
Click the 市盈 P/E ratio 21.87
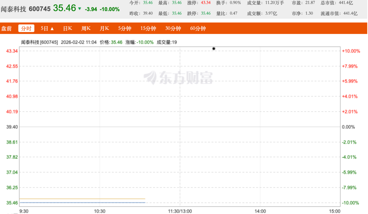click(x=310, y=3)
